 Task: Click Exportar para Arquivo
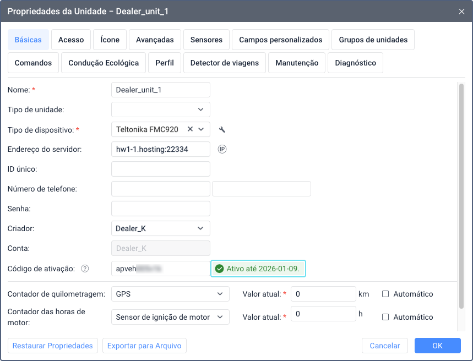point(144,346)
